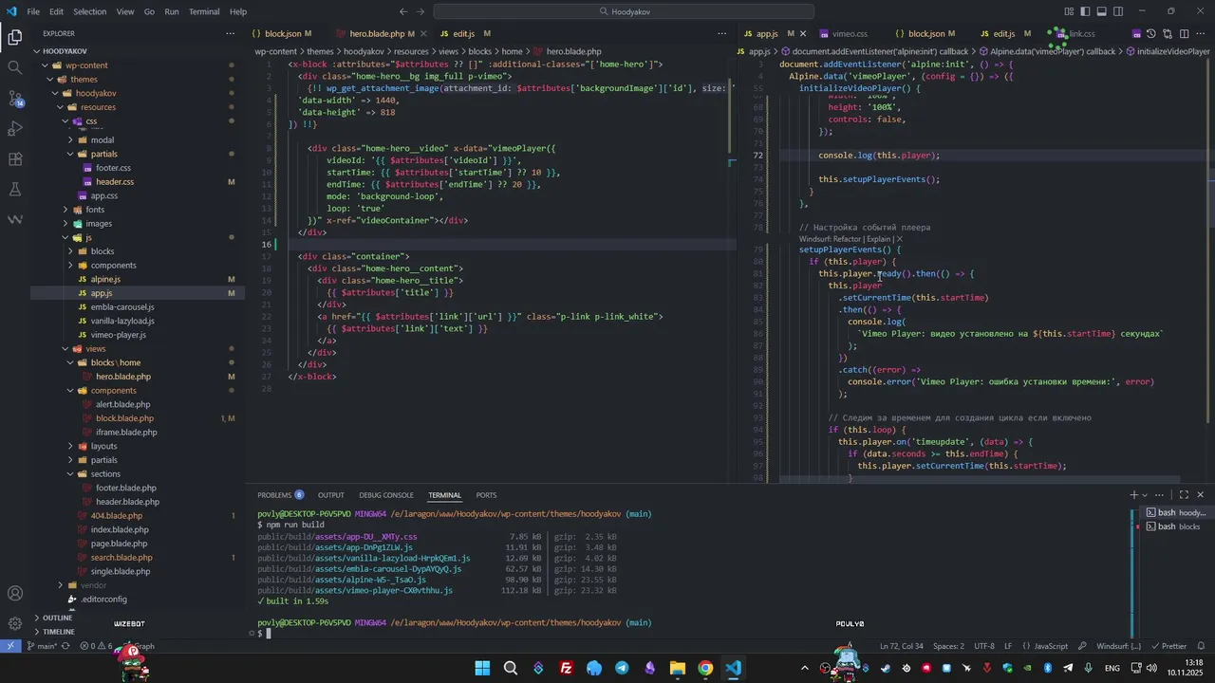Collapse the wp-content folder

pyautogui.click(x=86, y=65)
